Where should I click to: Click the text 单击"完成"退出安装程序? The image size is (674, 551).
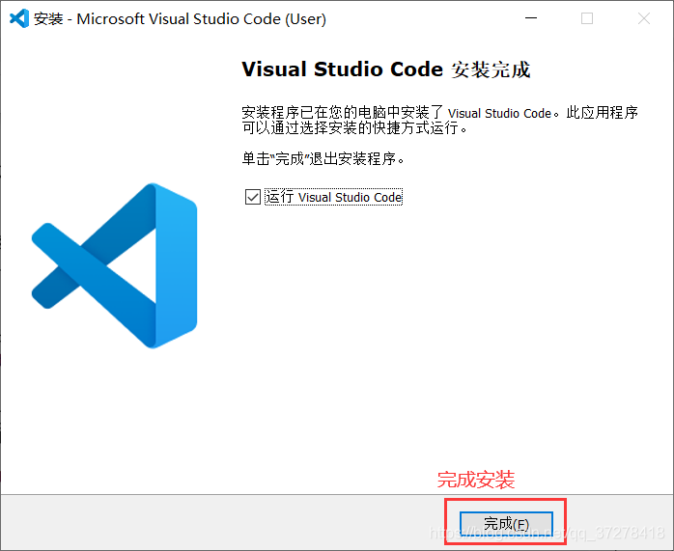(x=323, y=159)
